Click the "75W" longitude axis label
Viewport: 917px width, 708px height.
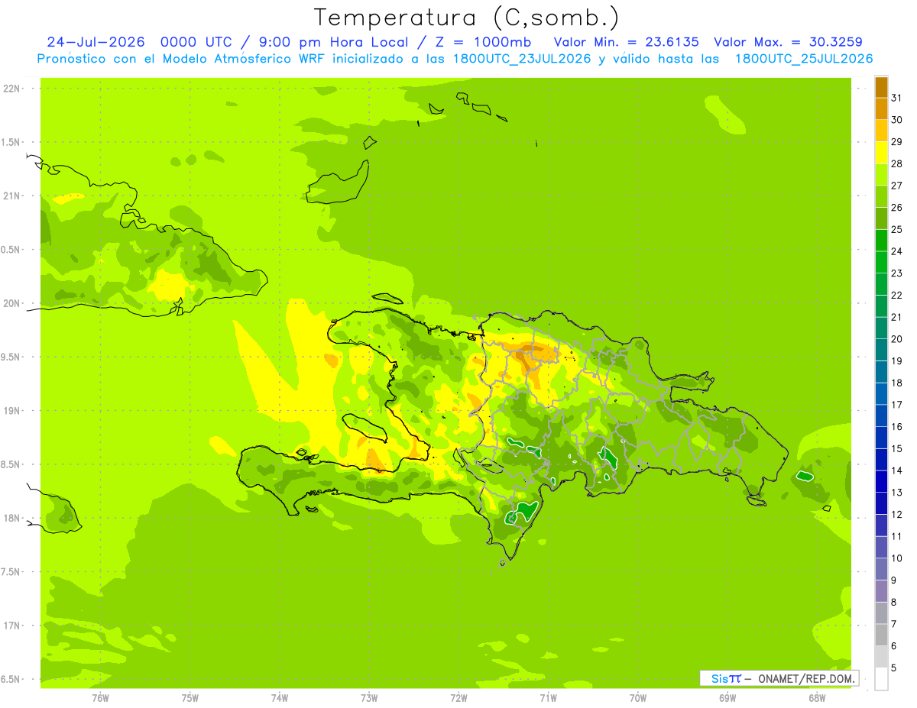190,697
